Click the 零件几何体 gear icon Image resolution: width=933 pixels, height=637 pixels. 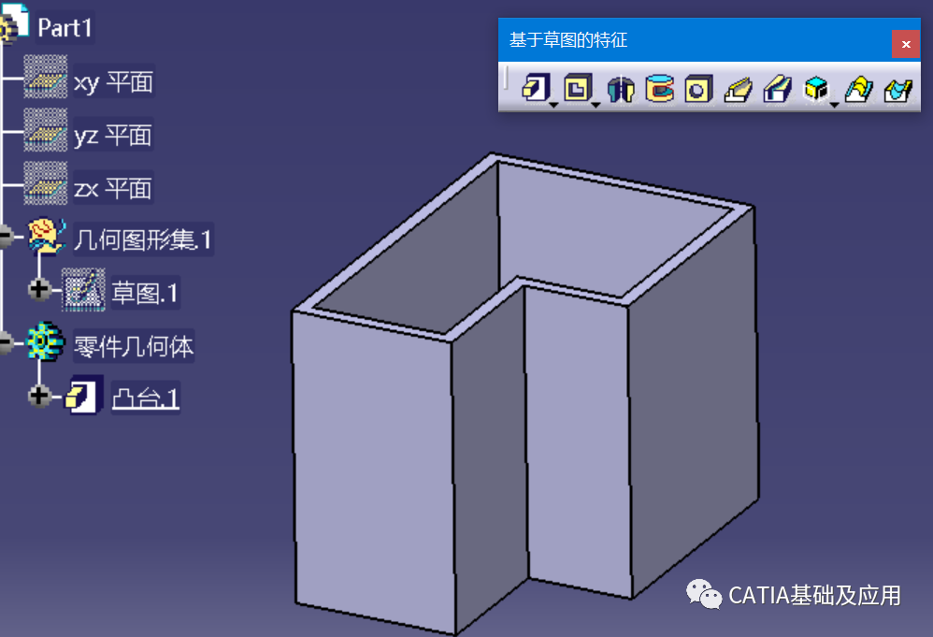click(45, 341)
